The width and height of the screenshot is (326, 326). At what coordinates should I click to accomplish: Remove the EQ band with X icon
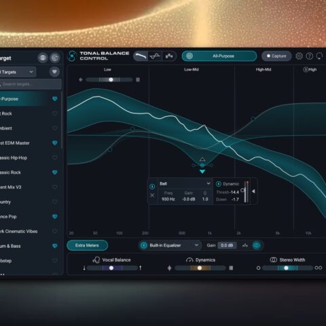(x=152, y=195)
